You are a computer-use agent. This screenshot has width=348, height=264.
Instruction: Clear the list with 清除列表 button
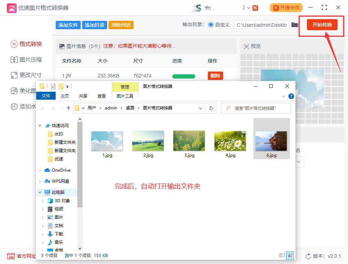coord(121,25)
